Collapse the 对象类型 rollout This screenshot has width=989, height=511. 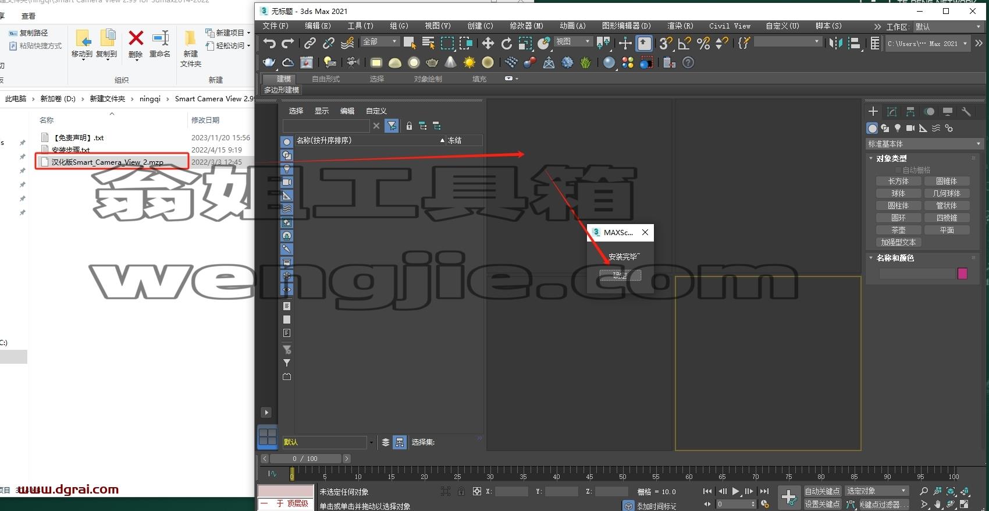coord(891,158)
